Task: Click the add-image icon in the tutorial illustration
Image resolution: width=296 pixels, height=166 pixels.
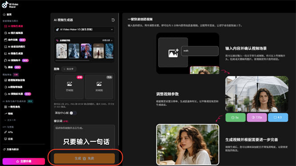Action: (173, 53)
